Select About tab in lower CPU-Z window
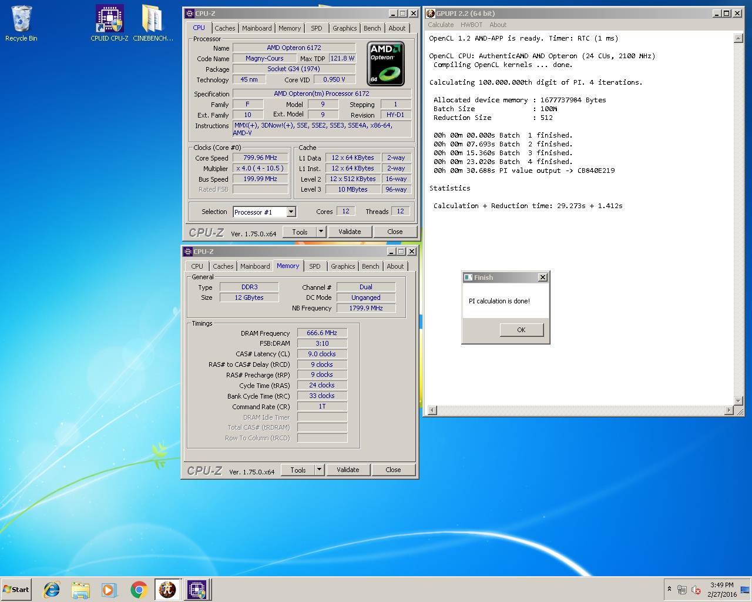The height and width of the screenshot is (602, 752). tap(395, 266)
